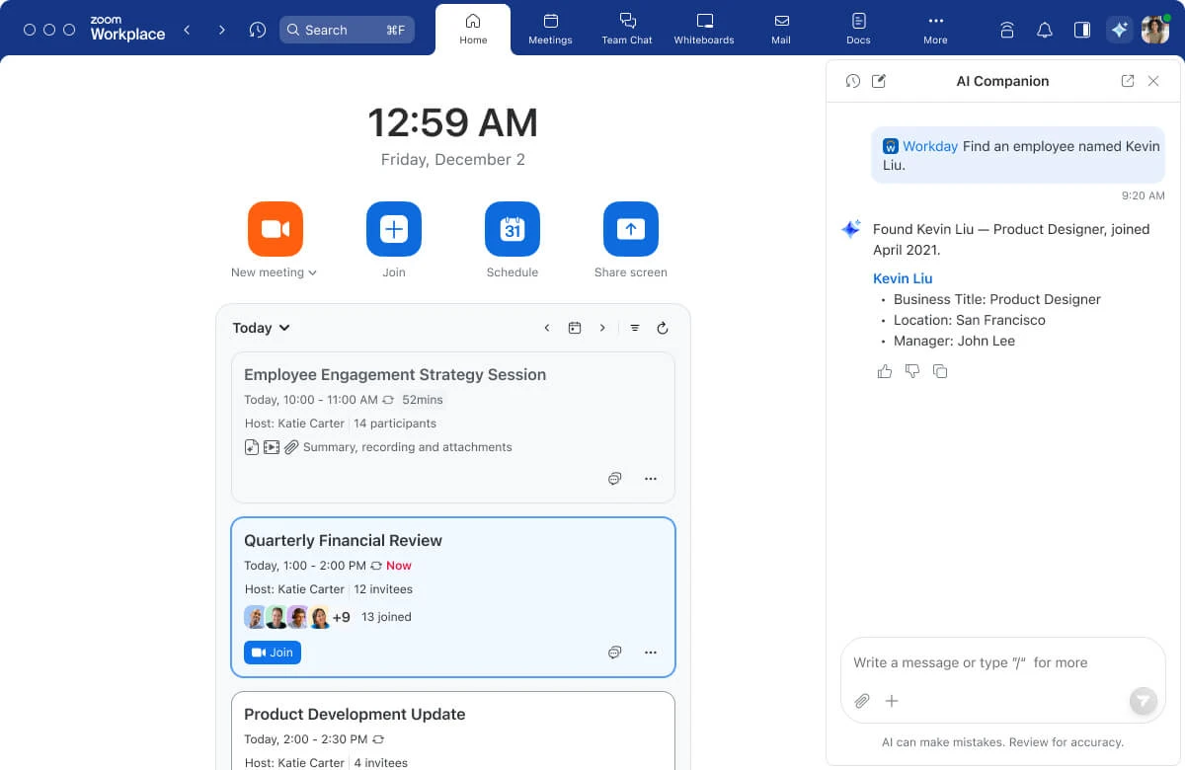The height and width of the screenshot is (770, 1185).
Task: Open the Meetings tab
Action: coord(550,30)
